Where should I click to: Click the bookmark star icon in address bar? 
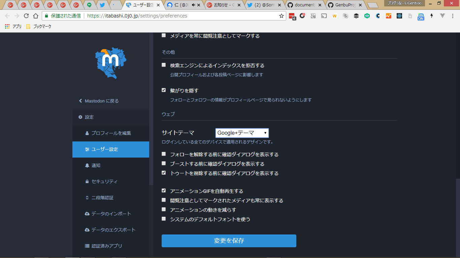tap(282, 16)
